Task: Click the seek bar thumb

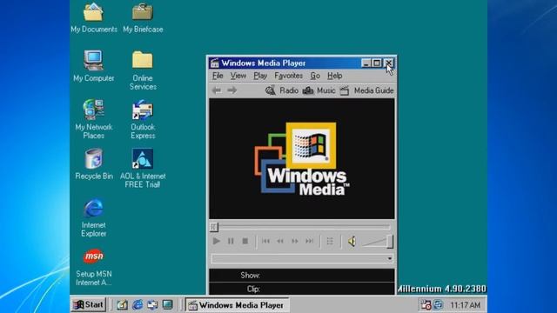Action: coord(213,227)
